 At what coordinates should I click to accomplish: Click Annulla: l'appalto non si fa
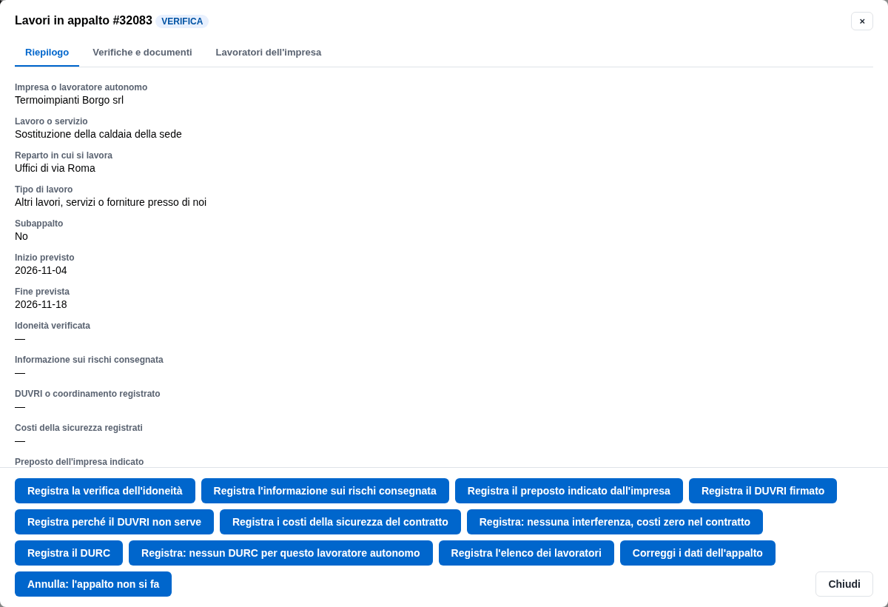(x=93, y=584)
